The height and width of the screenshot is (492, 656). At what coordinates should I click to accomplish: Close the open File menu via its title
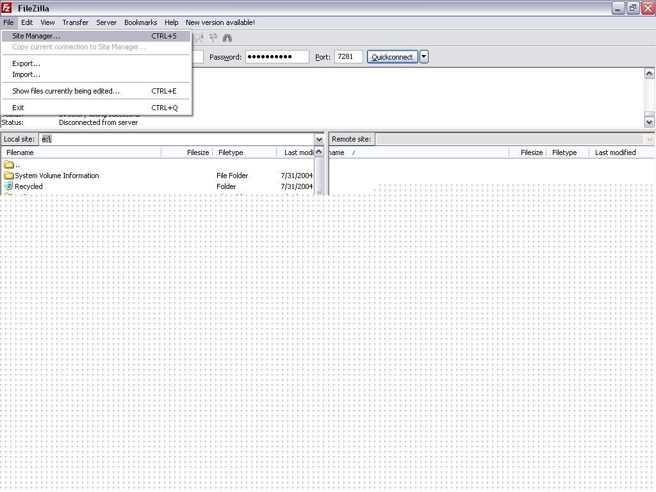pos(8,22)
